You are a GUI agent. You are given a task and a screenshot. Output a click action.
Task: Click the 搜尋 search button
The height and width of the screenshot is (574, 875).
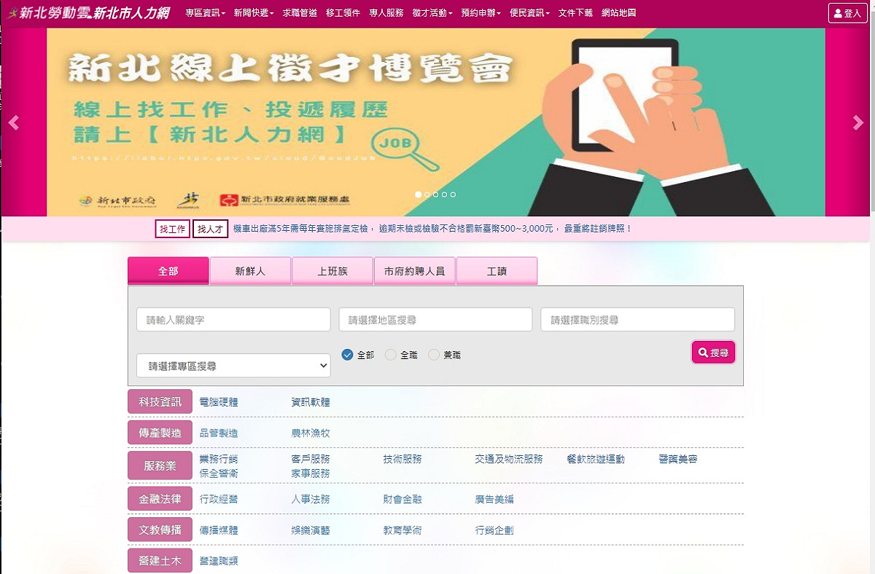click(713, 353)
